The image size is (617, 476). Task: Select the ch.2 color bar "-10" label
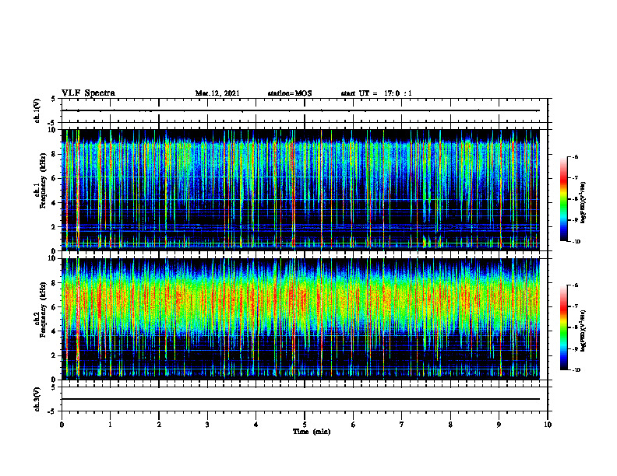(x=576, y=370)
